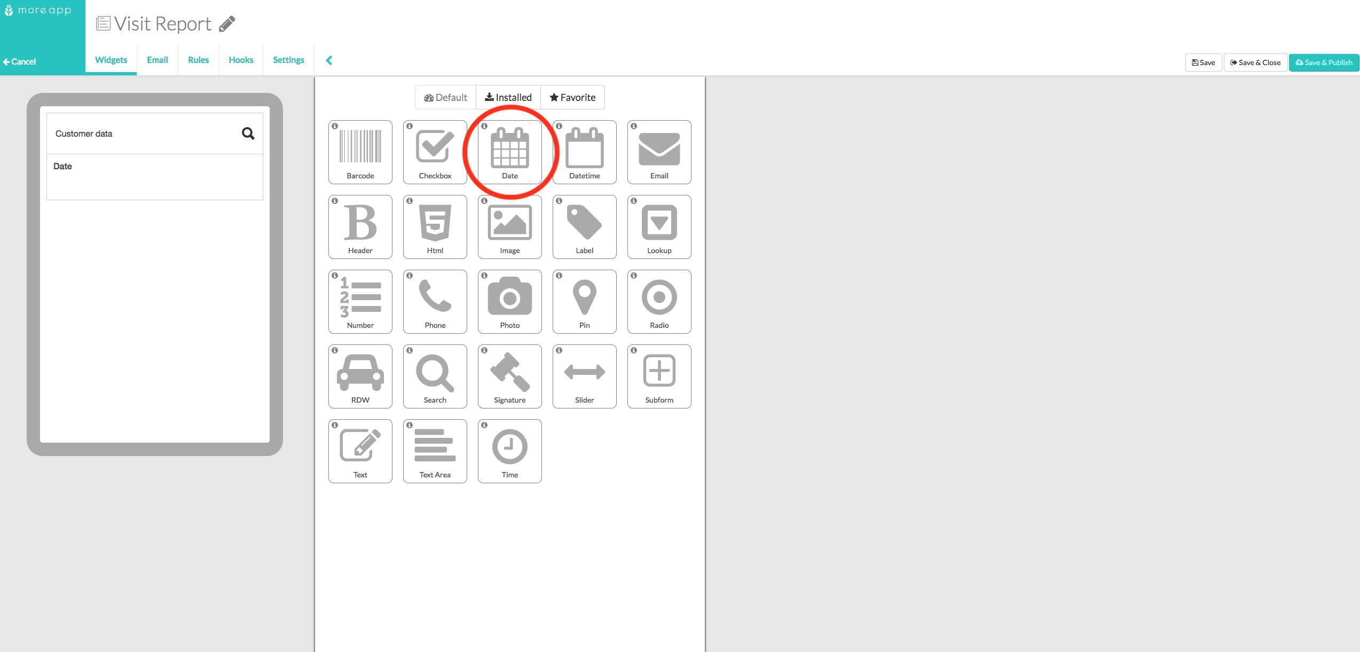Switch to the Favorite widgets tab

click(572, 97)
